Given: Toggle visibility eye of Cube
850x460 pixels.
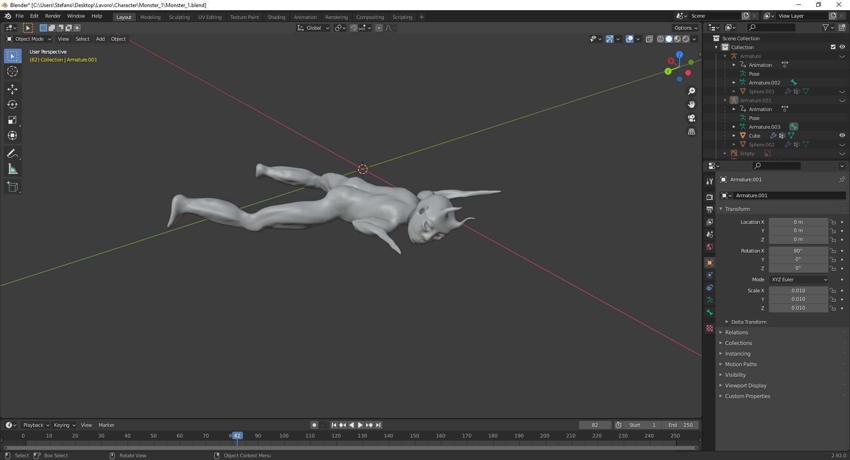Looking at the screenshot, I should tap(842, 135).
